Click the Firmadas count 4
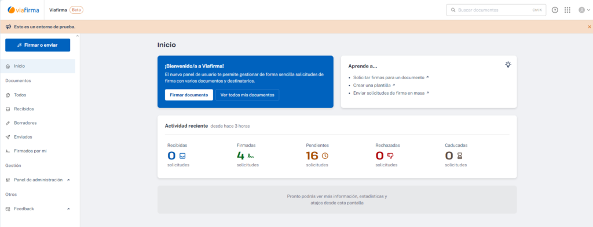This screenshot has width=593, height=227. coord(240,155)
